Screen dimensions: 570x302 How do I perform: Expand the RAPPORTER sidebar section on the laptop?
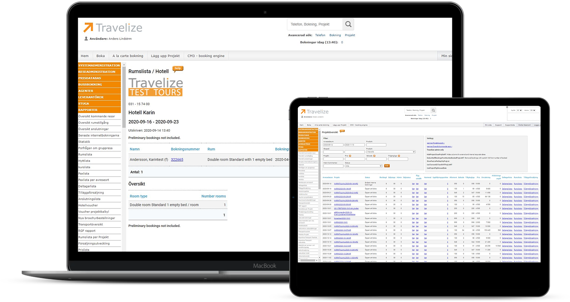(x=99, y=110)
